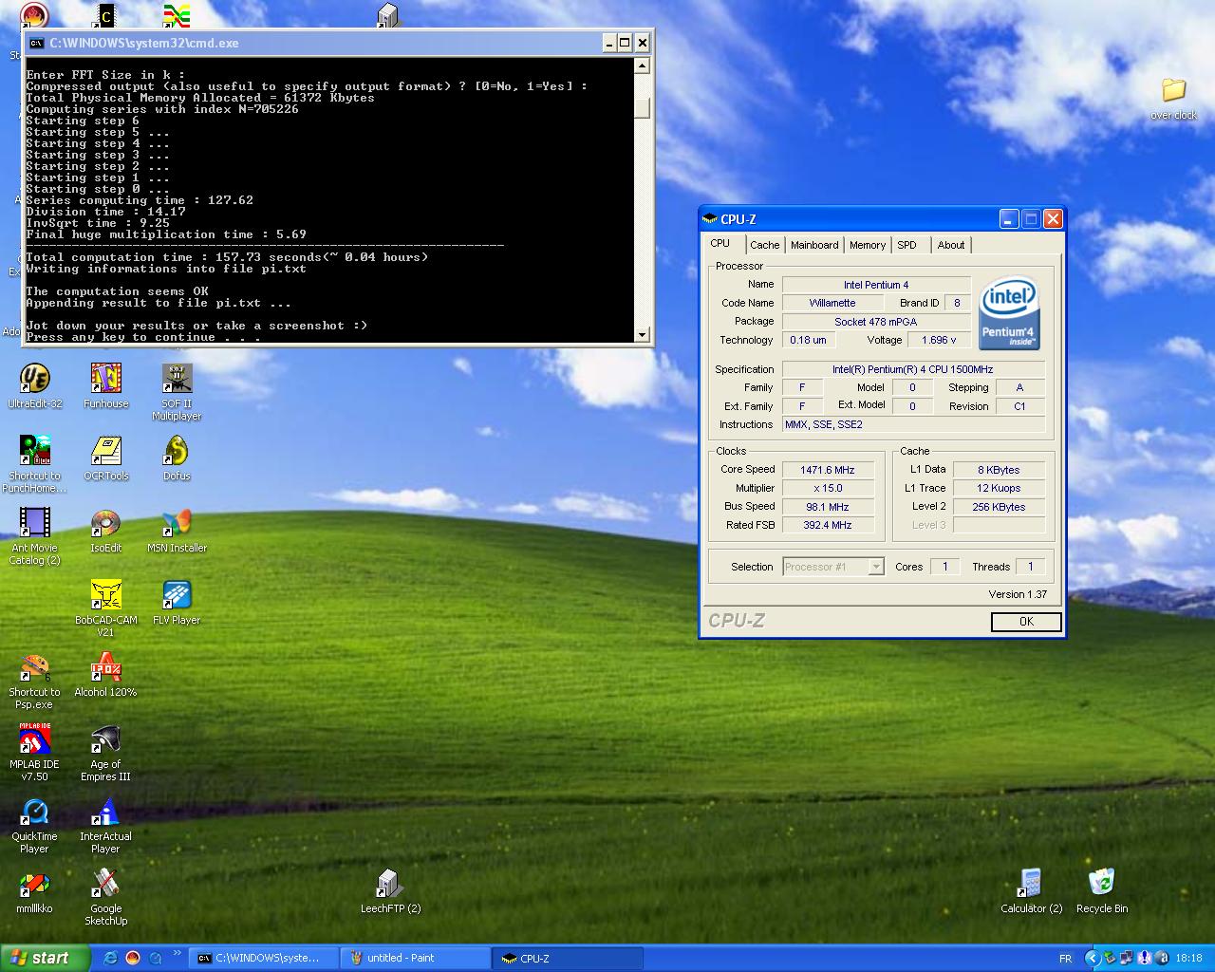The width and height of the screenshot is (1215, 972).
Task: Open the About tab in CPU-Z
Action: pyautogui.click(x=951, y=245)
